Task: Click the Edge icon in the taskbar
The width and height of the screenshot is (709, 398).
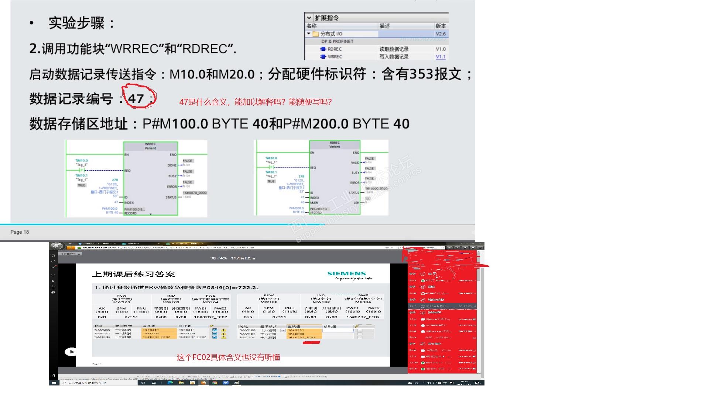Action: 170,383
